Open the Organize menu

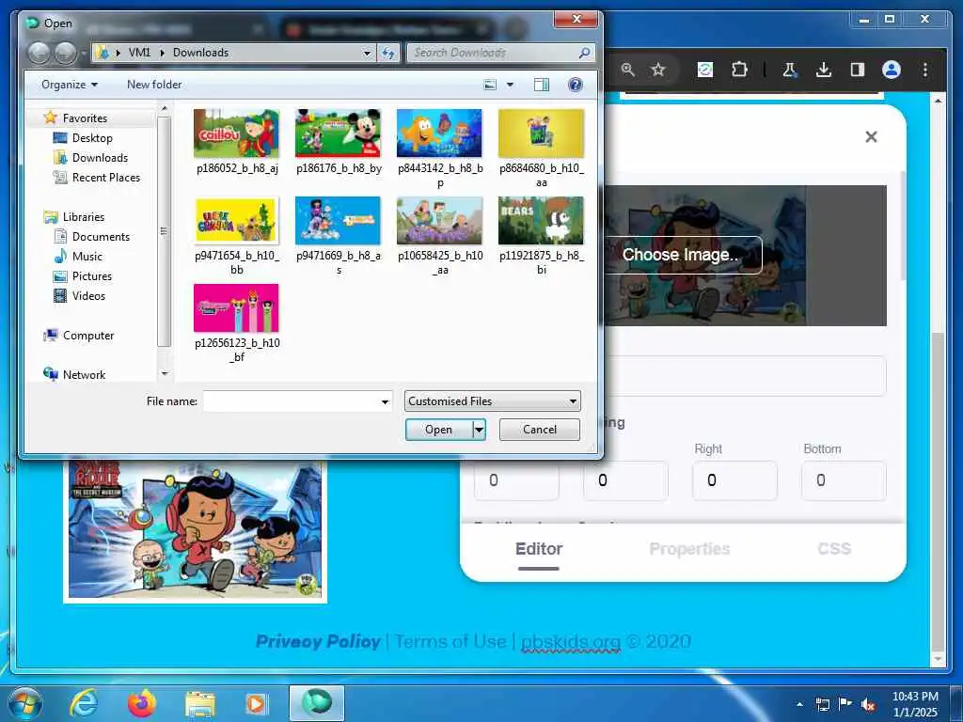[x=70, y=85]
